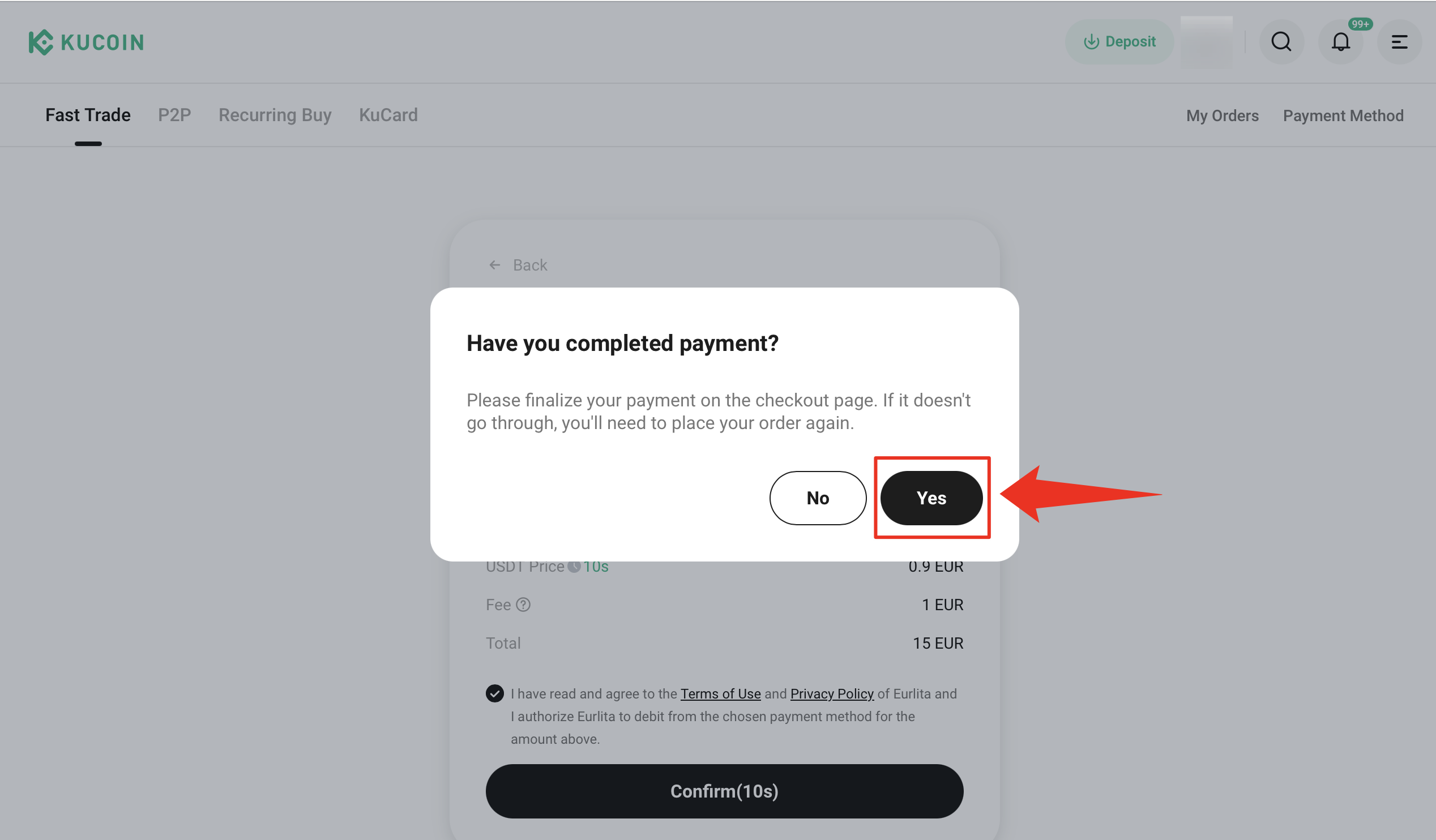The height and width of the screenshot is (840, 1436).
Task: Click the 99+ notification badge
Action: [1360, 24]
